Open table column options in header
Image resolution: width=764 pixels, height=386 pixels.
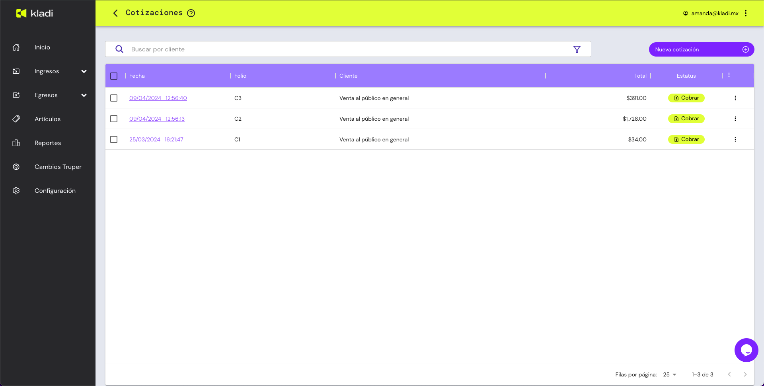click(x=729, y=75)
